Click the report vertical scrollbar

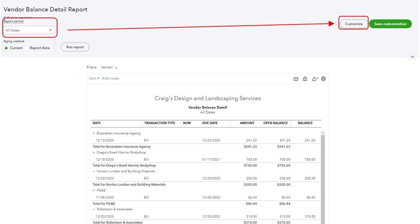click(323, 179)
